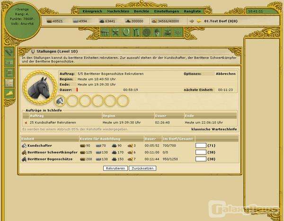Click the Berittener Schwertkämpfer unit icon
The image size is (284, 221).
tap(24, 152)
